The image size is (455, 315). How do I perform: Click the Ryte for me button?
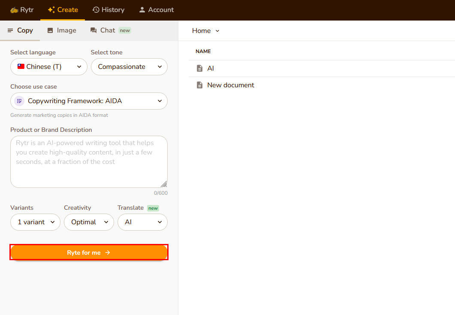[89, 253]
